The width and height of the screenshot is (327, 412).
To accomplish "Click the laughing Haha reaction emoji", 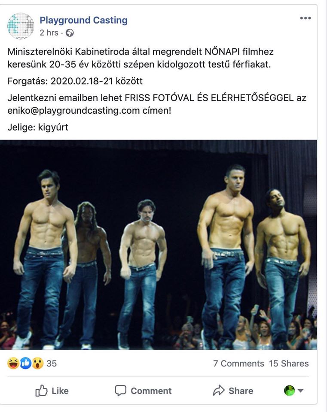I will point(13,364).
